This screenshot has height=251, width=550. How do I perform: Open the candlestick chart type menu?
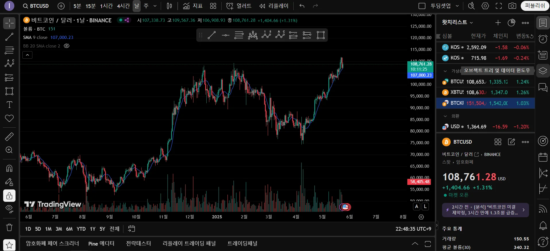coord(169,6)
